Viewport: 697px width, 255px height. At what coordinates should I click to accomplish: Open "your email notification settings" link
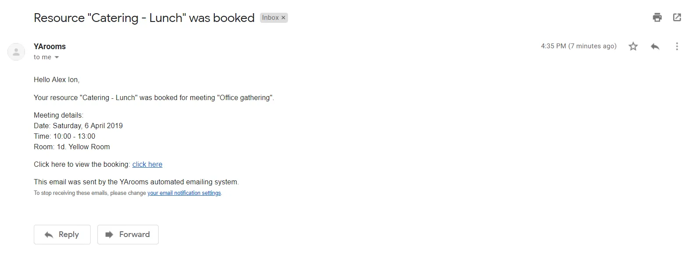coord(184,193)
